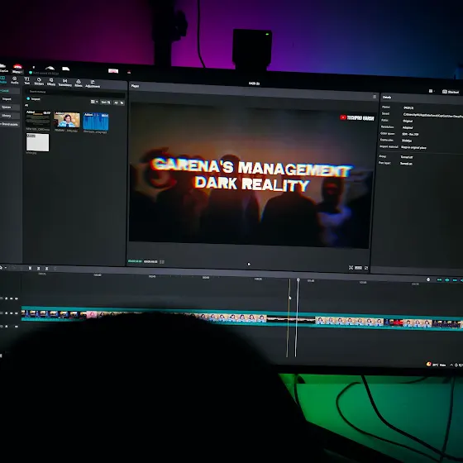The width and height of the screenshot is (463, 463).
Task: Click the Import button in media panel
Action: click(x=34, y=99)
